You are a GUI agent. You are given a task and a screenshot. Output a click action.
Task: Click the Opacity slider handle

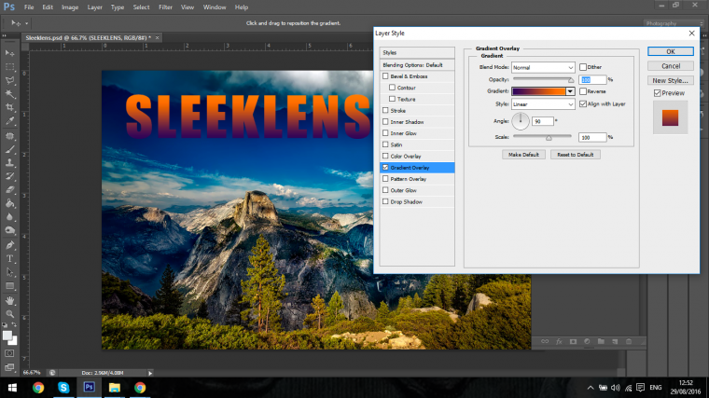(x=571, y=80)
